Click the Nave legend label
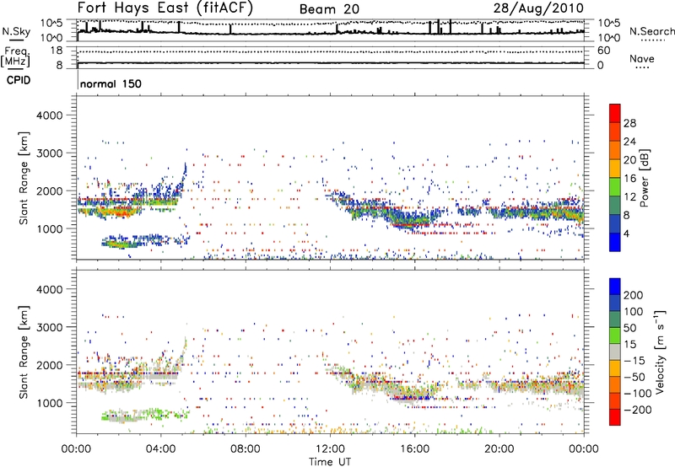 click(x=642, y=59)
